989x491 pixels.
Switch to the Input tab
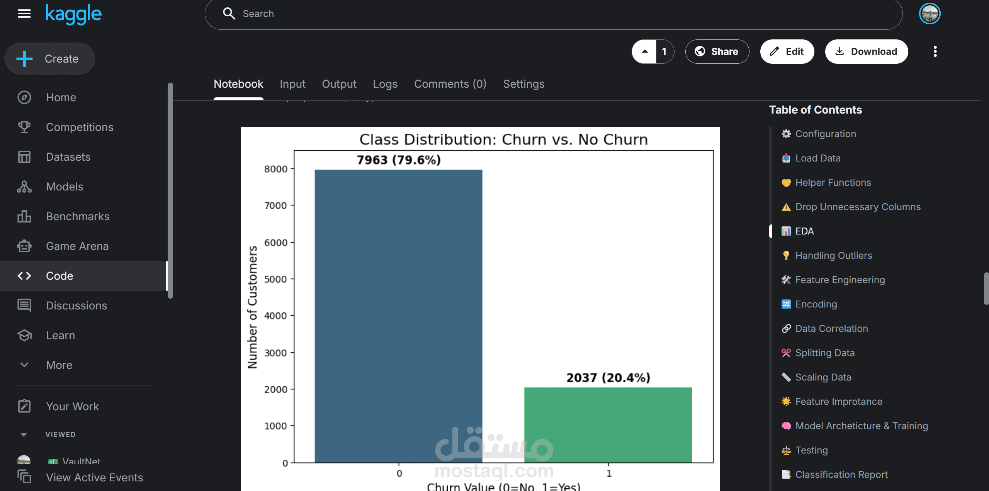(292, 84)
